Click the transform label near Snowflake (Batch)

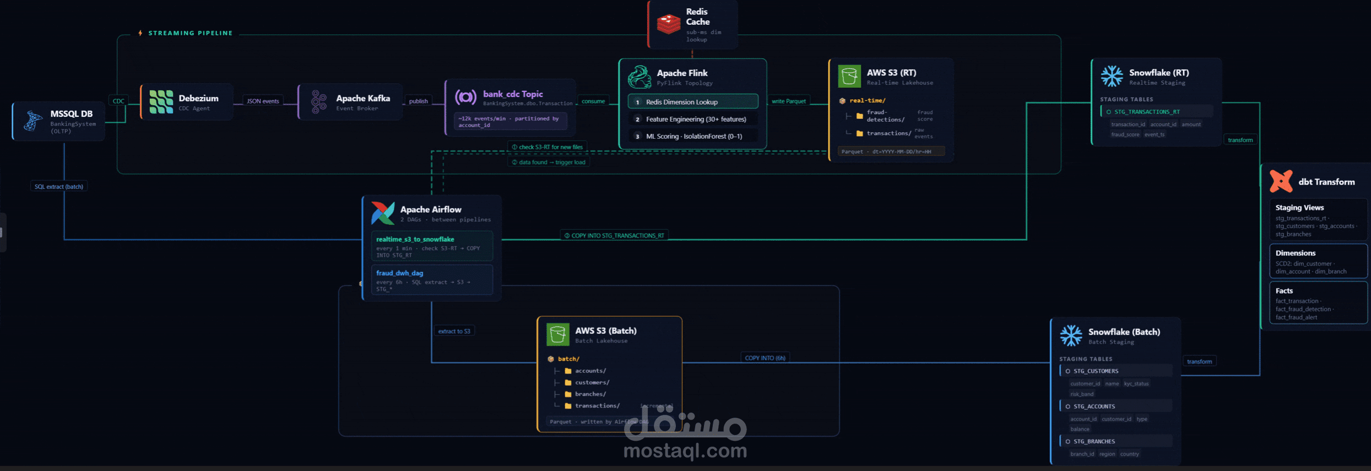pyautogui.click(x=1199, y=361)
